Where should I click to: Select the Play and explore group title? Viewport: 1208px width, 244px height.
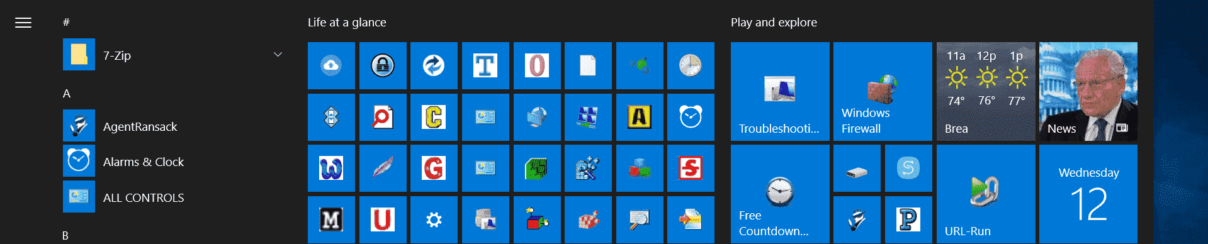click(774, 23)
